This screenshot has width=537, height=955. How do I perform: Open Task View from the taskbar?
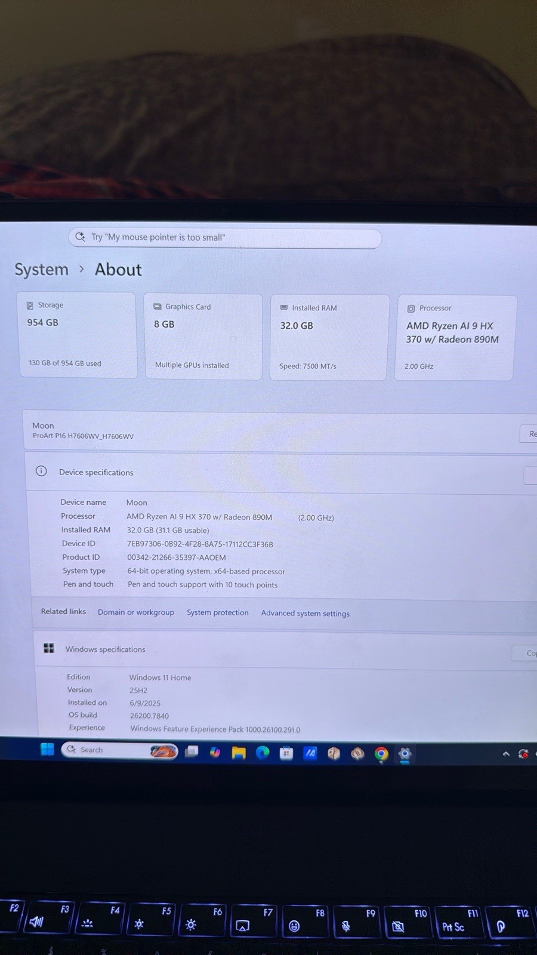click(192, 751)
